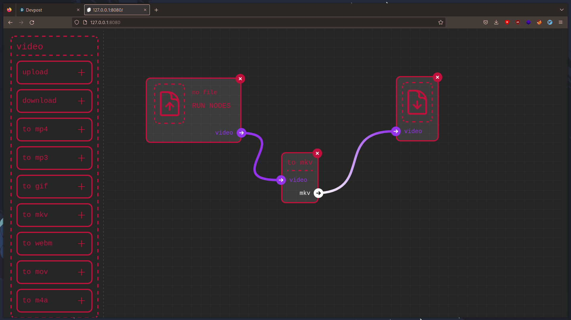Bookmark this page with the star icon
Image resolution: width=571 pixels, height=320 pixels.
(x=441, y=22)
